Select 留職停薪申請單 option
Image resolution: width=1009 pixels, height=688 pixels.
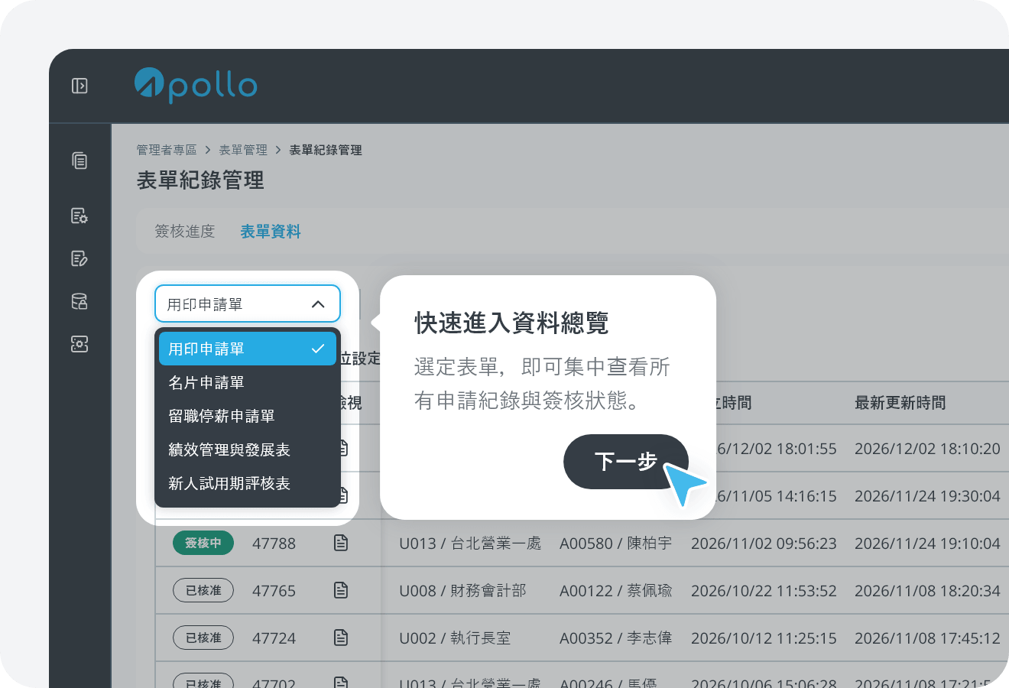248,416
